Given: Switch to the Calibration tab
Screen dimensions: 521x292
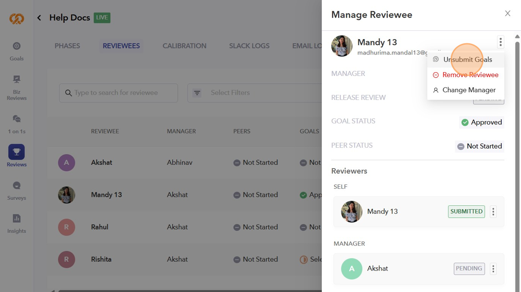Looking at the screenshot, I should [184, 46].
